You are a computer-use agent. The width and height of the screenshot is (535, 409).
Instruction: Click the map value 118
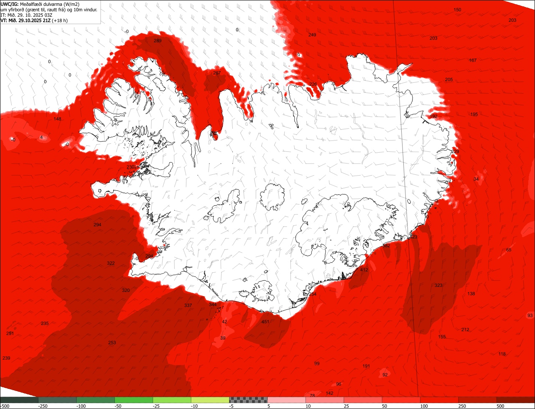(x=502, y=354)
